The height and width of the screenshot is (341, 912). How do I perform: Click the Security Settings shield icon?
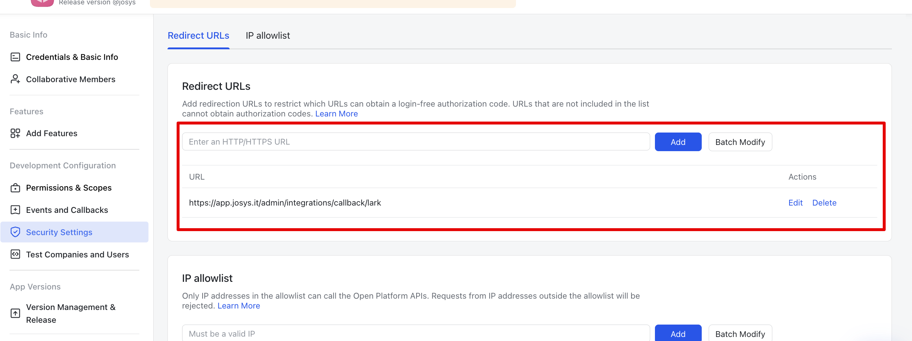(15, 232)
